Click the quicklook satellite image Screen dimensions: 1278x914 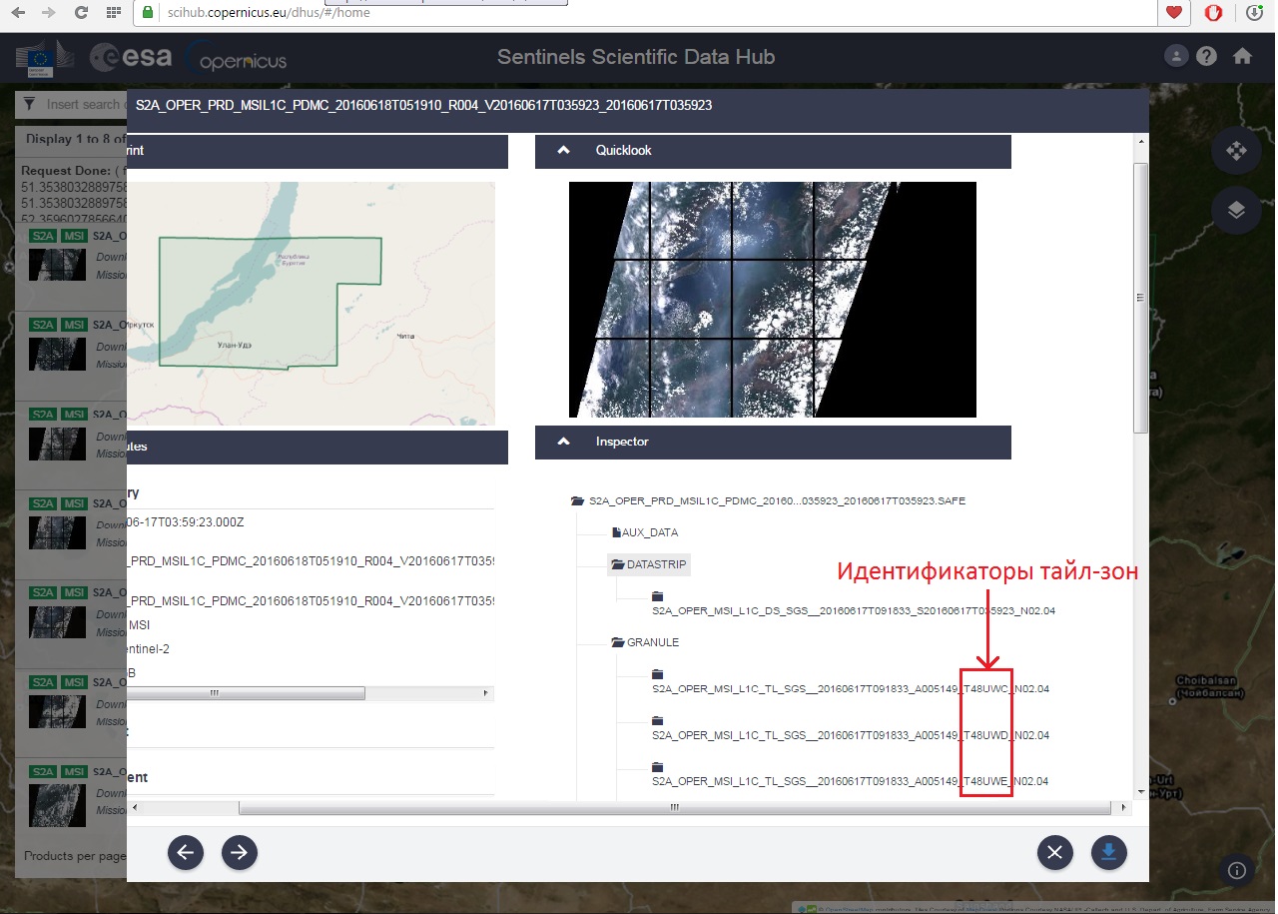[772, 299]
